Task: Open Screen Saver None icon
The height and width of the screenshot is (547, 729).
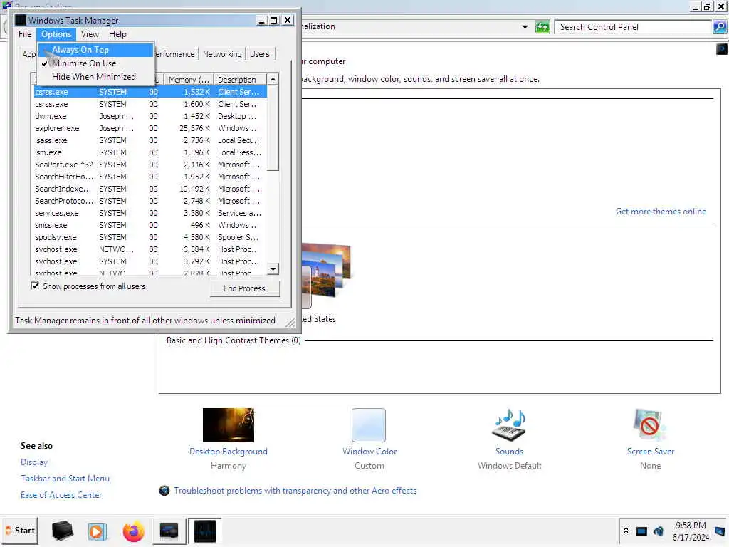Action: pyautogui.click(x=650, y=425)
